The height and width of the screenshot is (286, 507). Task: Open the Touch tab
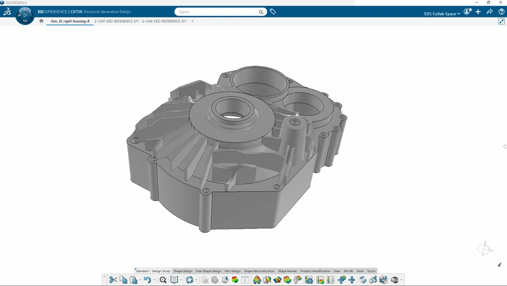371,271
